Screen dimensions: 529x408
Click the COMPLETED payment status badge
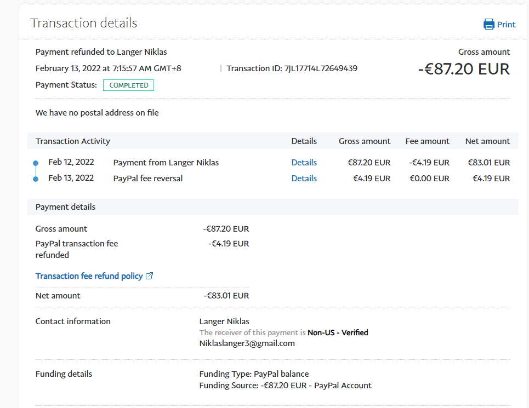click(x=129, y=85)
